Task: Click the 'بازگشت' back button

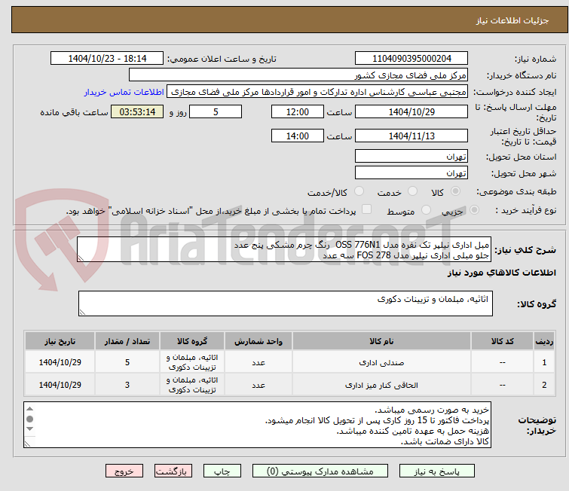Action: 173,471
